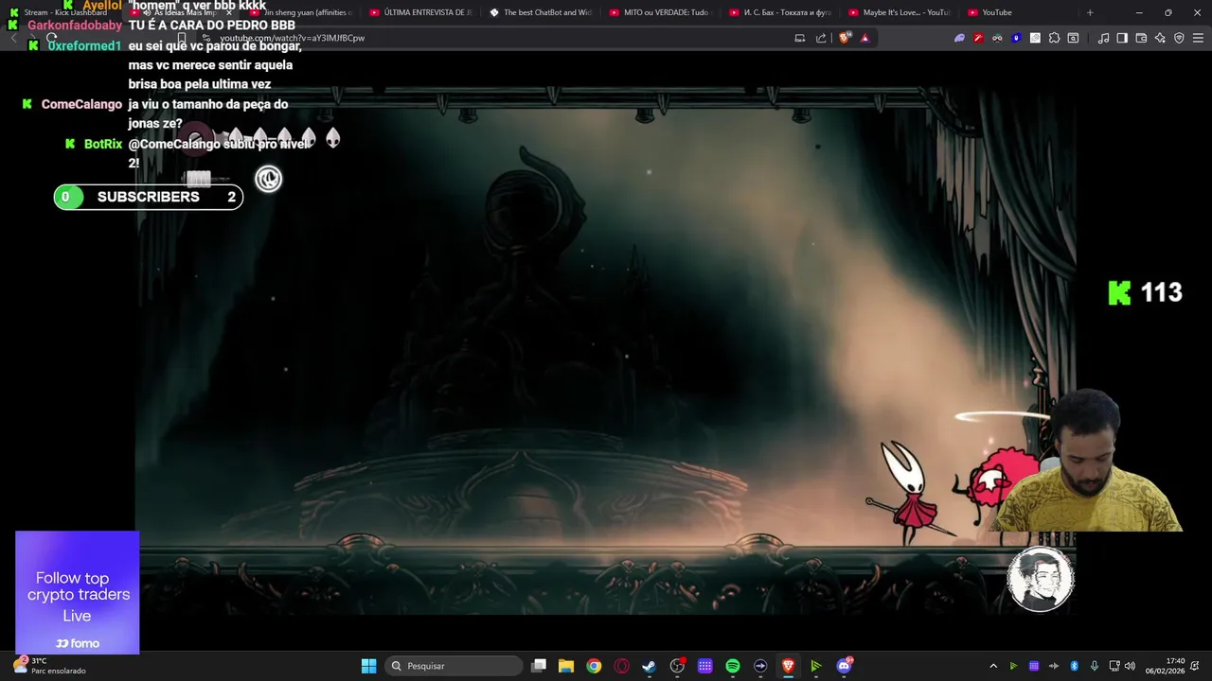1212x681 pixels.
Task: Open File Explorer from taskbar
Action: tap(566, 666)
